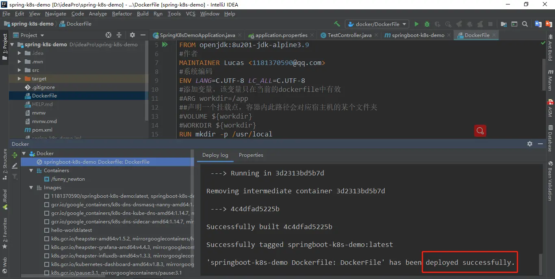The height and width of the screenshot is (279, 555).
Task: Open Project Structure from the toolbar
Action: [x=504, y=24]
